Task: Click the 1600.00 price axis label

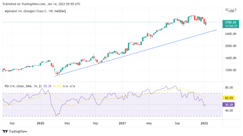Action: pos(231,58)
